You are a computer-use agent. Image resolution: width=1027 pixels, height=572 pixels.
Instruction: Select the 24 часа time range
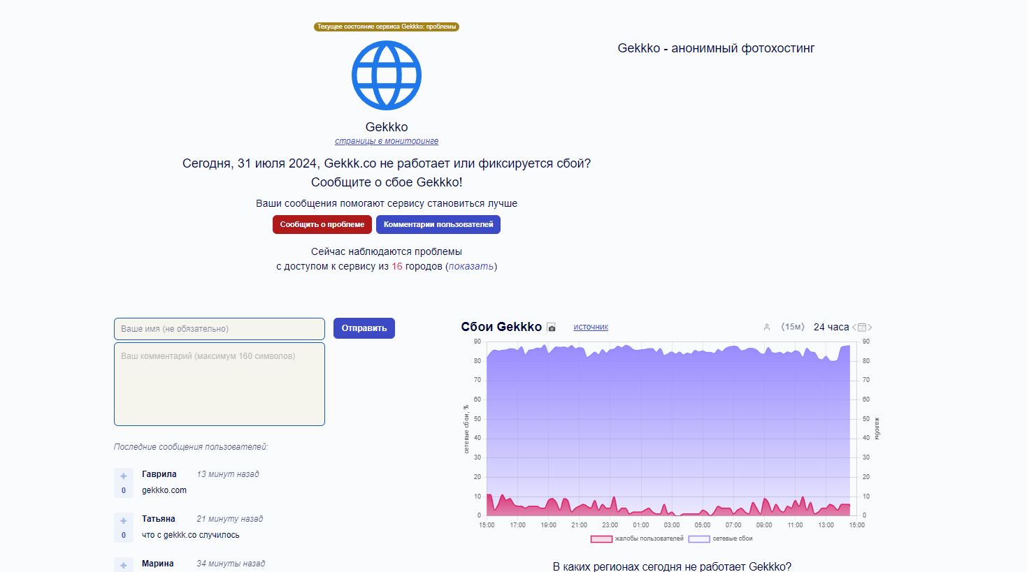(x=831, y=327)
